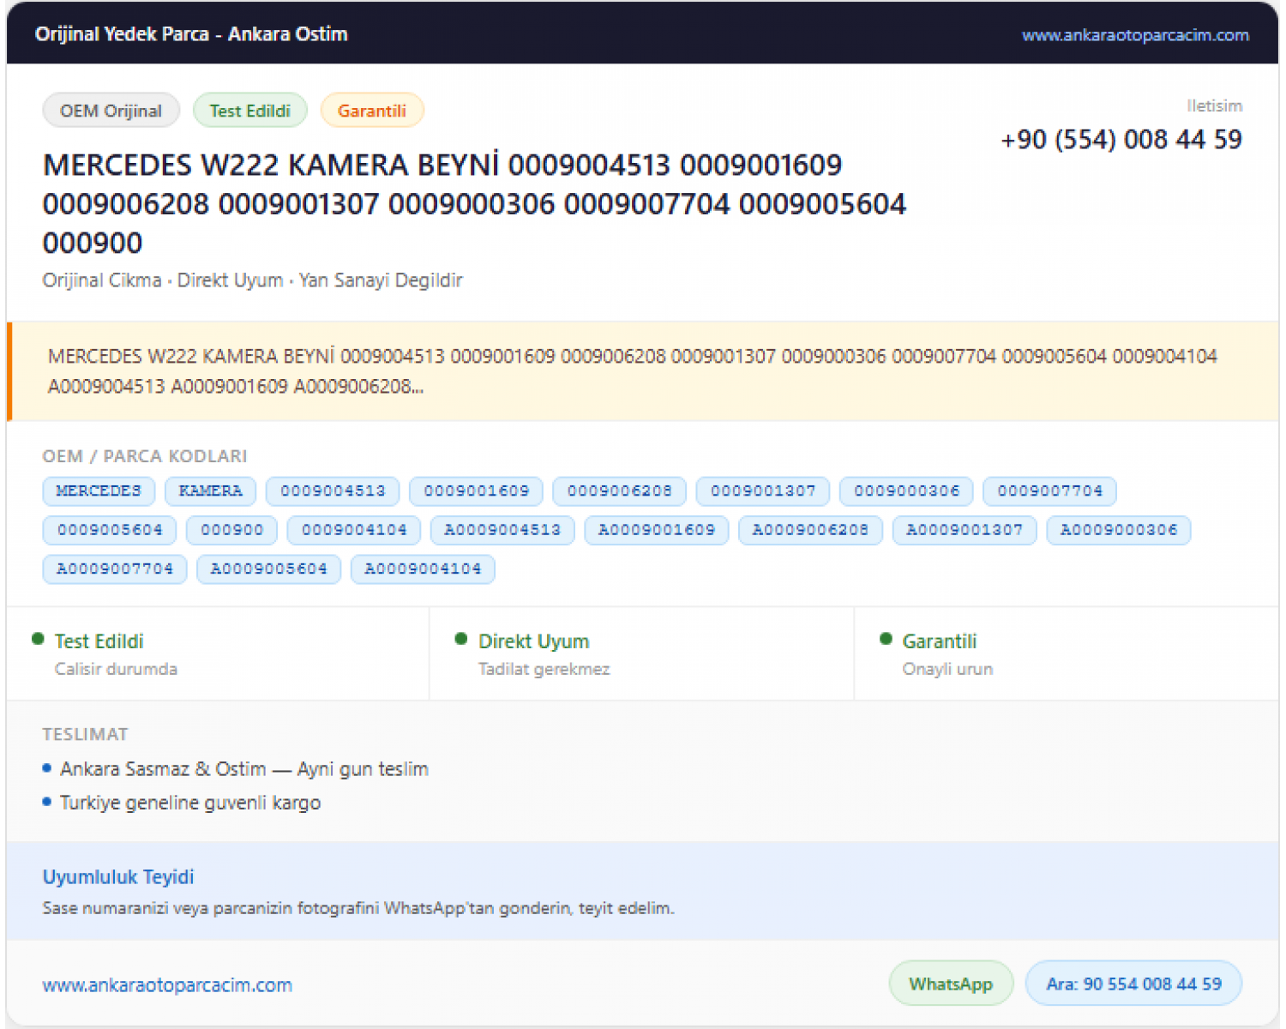Screen dimensions: 1286x1029
Task: Choose the 0009004513 code tag
Action: tap(333, 491)
